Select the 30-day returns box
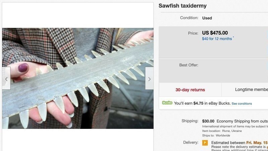The height and width of the screenshot is (151, 268). (190, 90)
